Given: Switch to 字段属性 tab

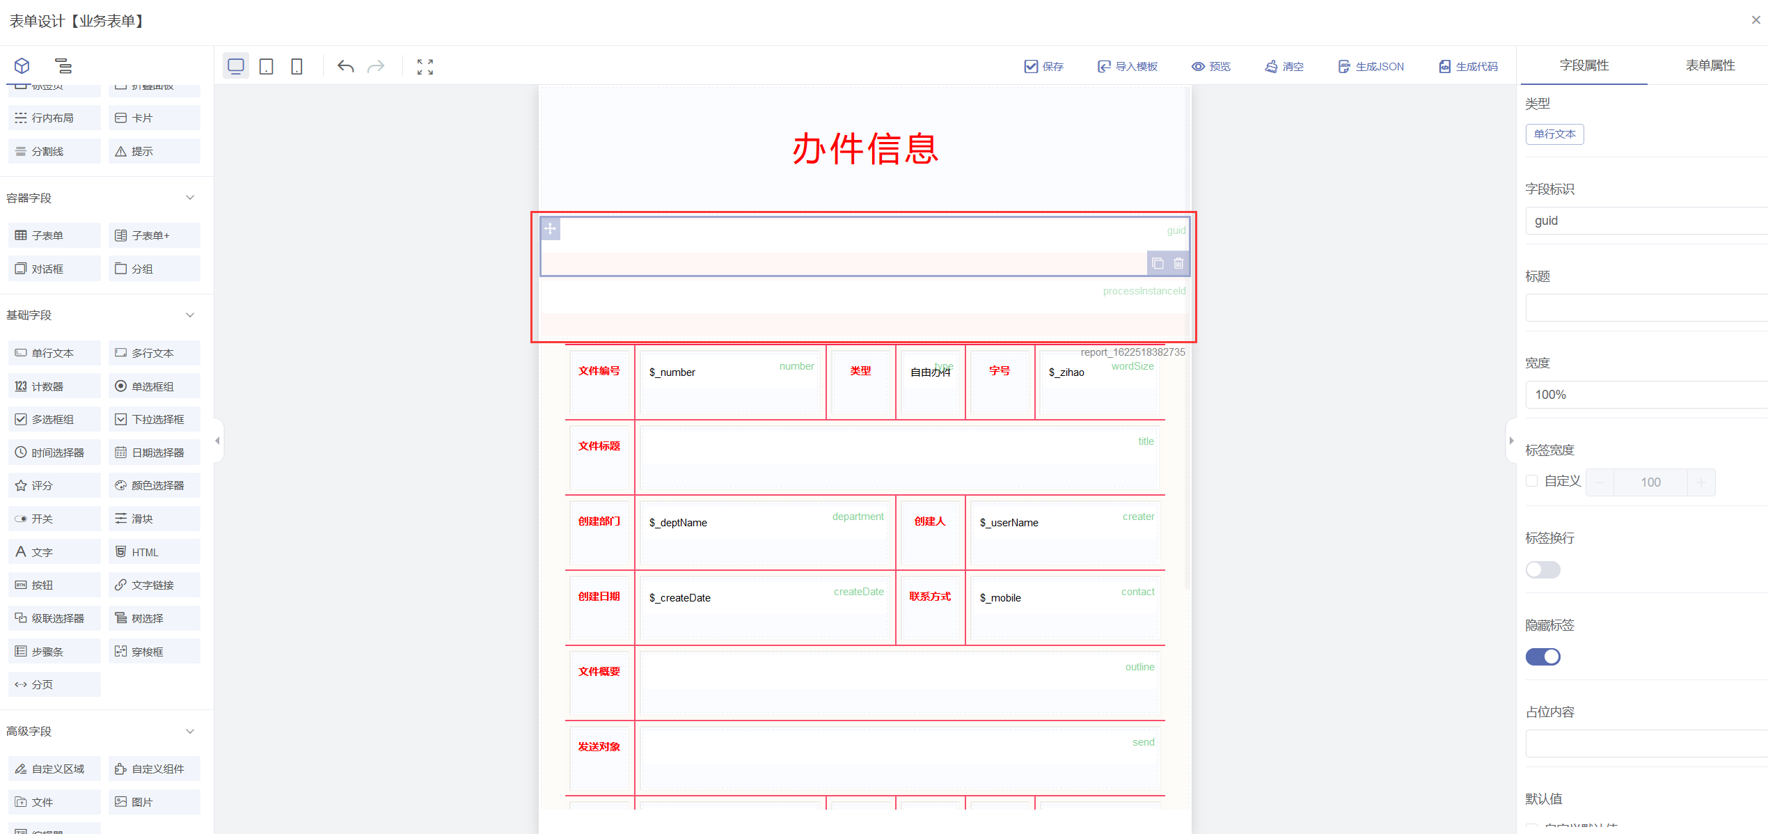Looking at the screenshot, I should point(1584,65).
